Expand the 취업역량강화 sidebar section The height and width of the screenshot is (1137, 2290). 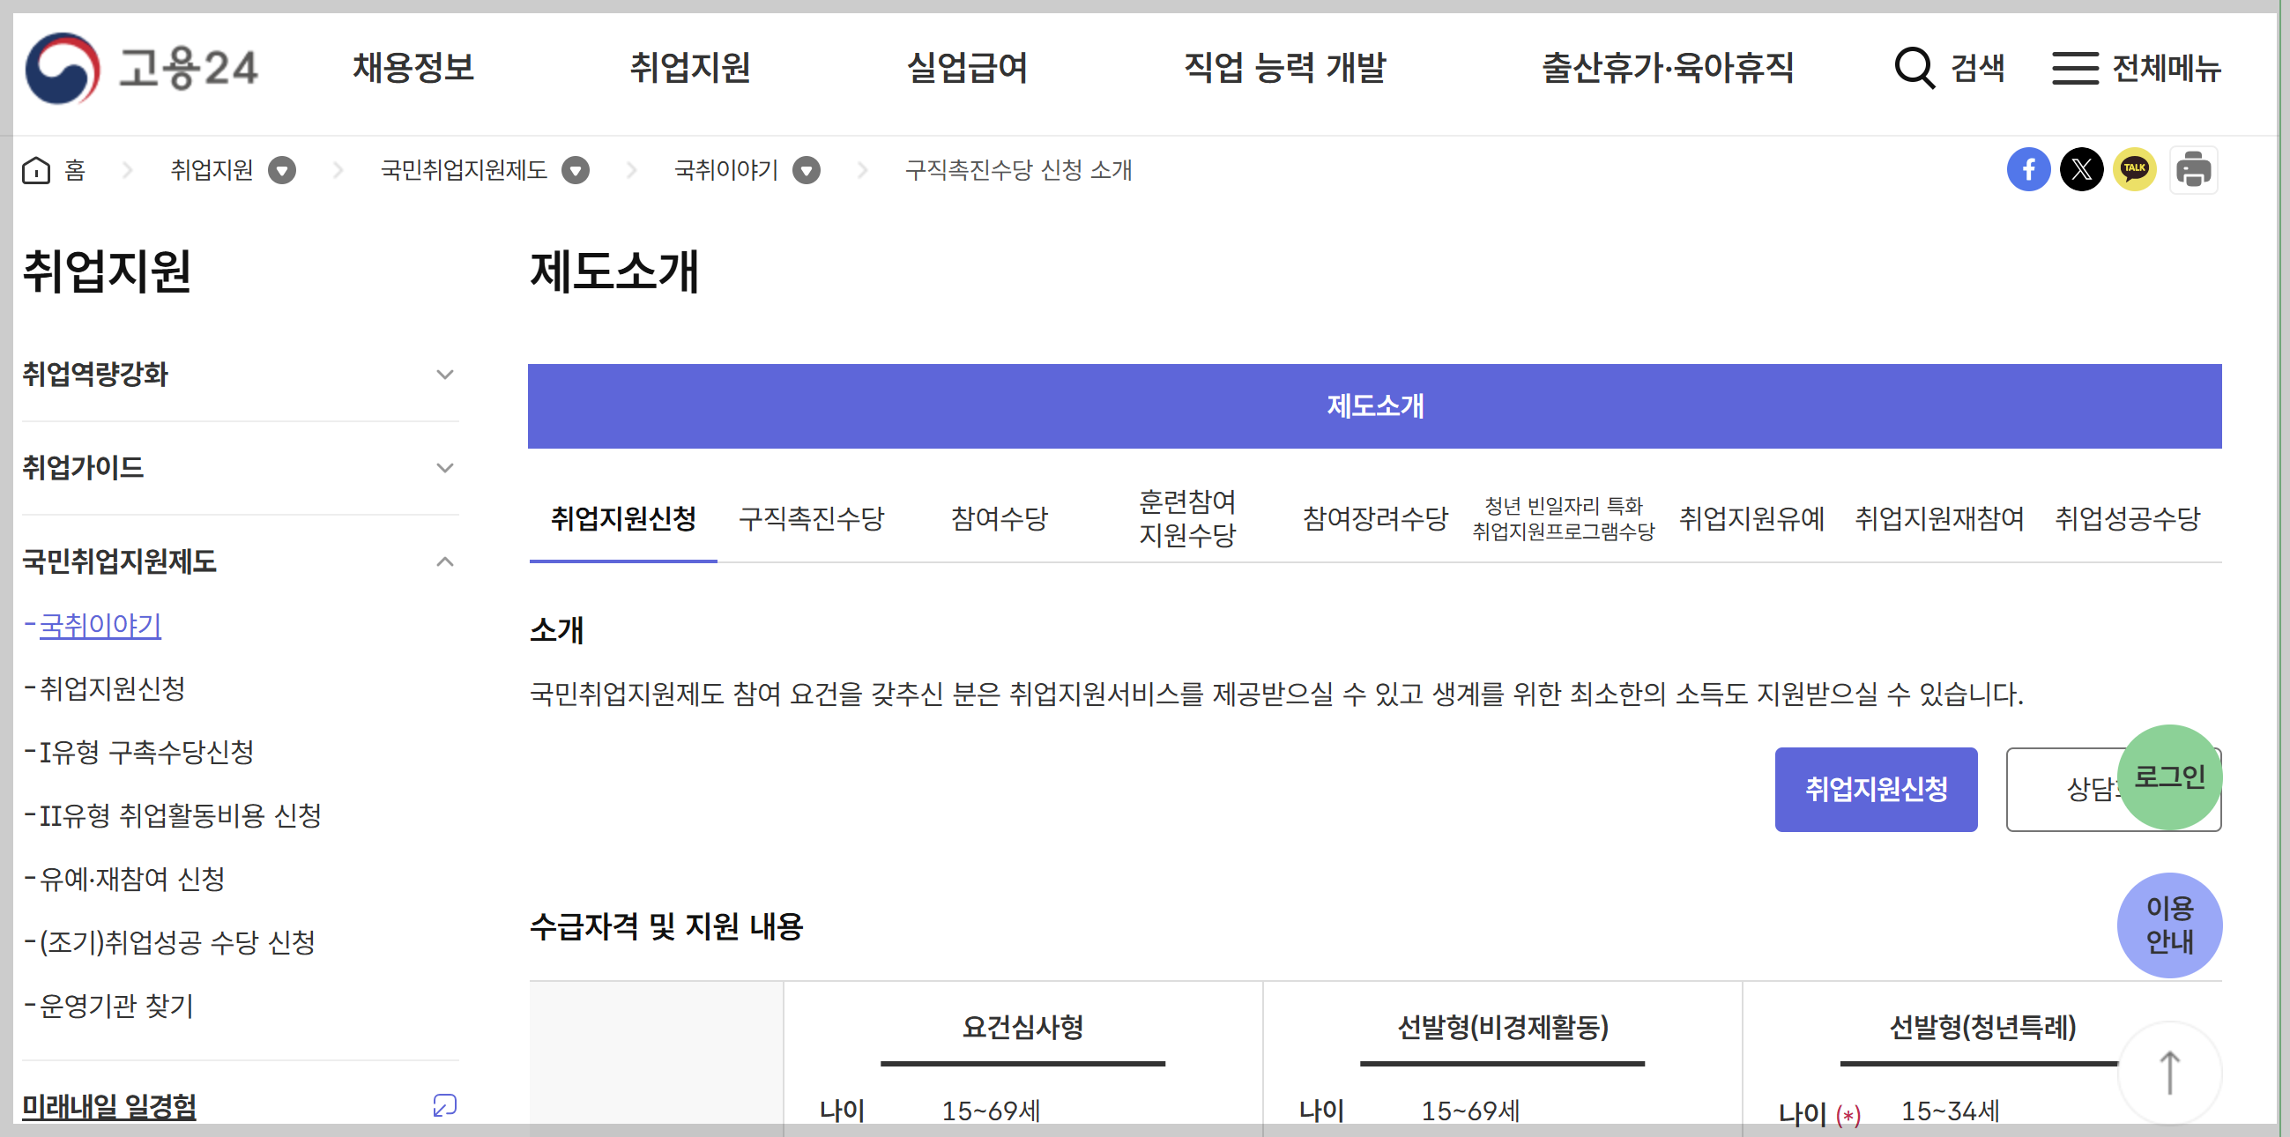pos(444,375)
